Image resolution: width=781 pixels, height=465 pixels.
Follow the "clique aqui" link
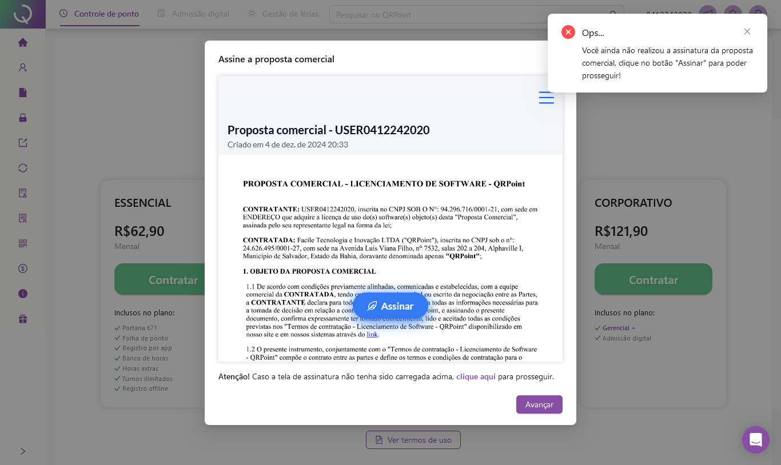click(476, 377)
